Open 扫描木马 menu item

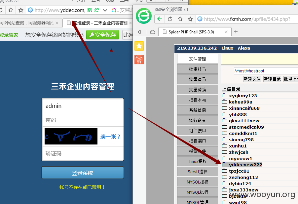[x=198, y=100]
